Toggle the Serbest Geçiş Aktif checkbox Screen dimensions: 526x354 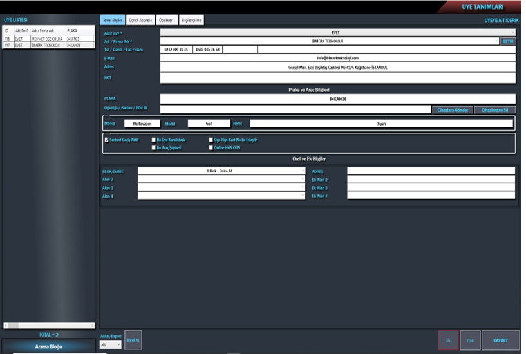[x=107, y=139]
